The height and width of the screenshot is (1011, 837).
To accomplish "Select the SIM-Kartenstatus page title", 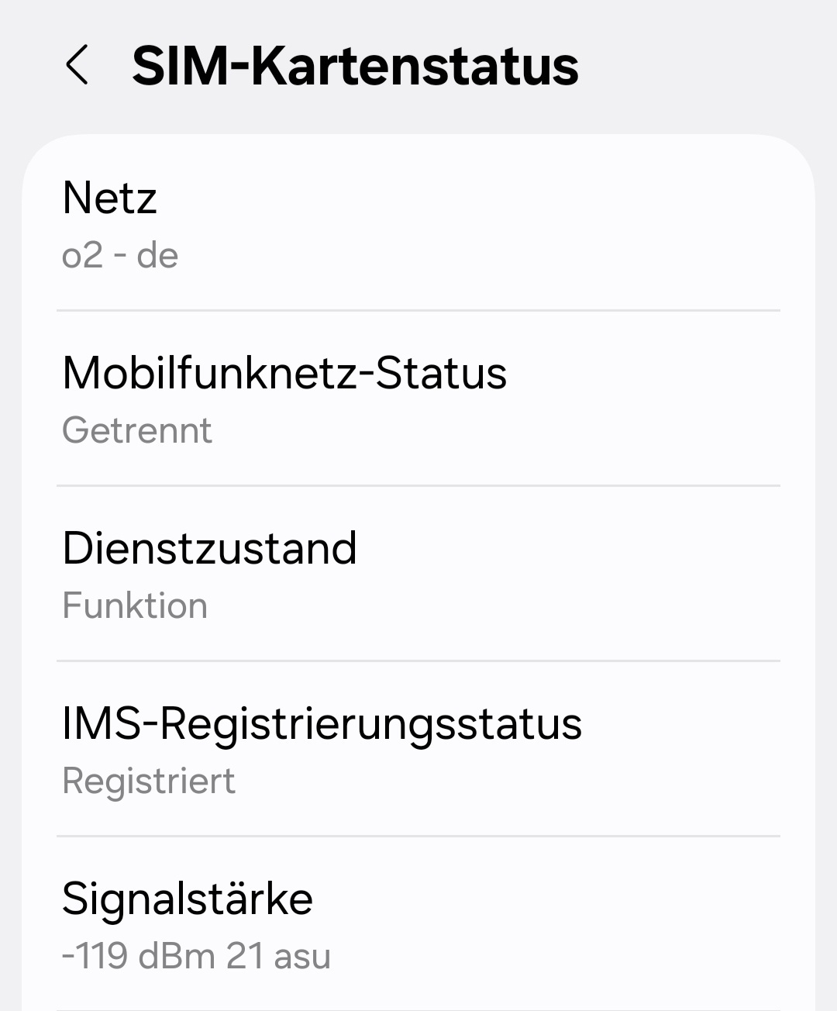I will pos(355,66).
